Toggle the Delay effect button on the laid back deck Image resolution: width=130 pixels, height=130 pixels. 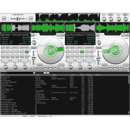24,60
